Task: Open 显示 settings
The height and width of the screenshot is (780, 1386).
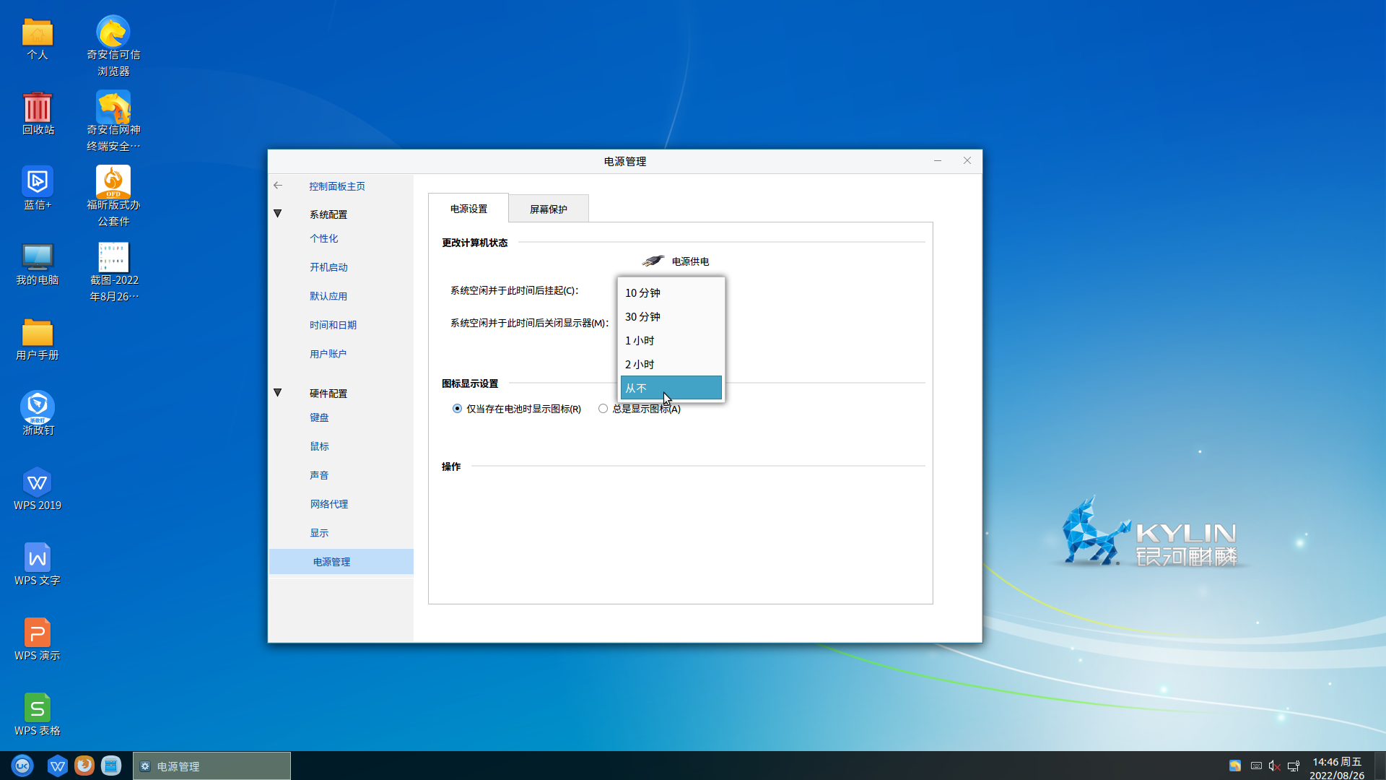Action: tap(319, 533)
